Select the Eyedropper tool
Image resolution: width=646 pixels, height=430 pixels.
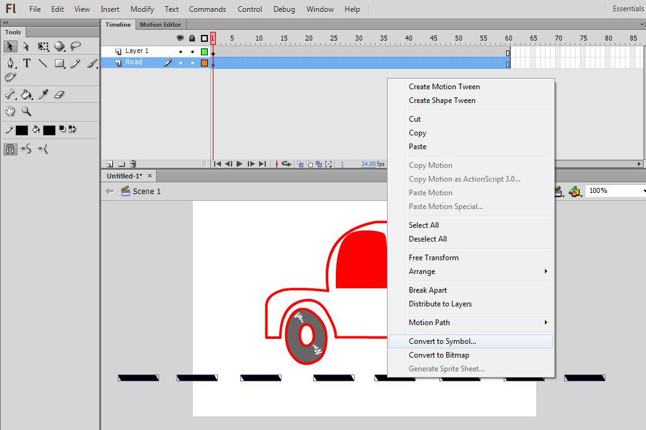point(43,95)
